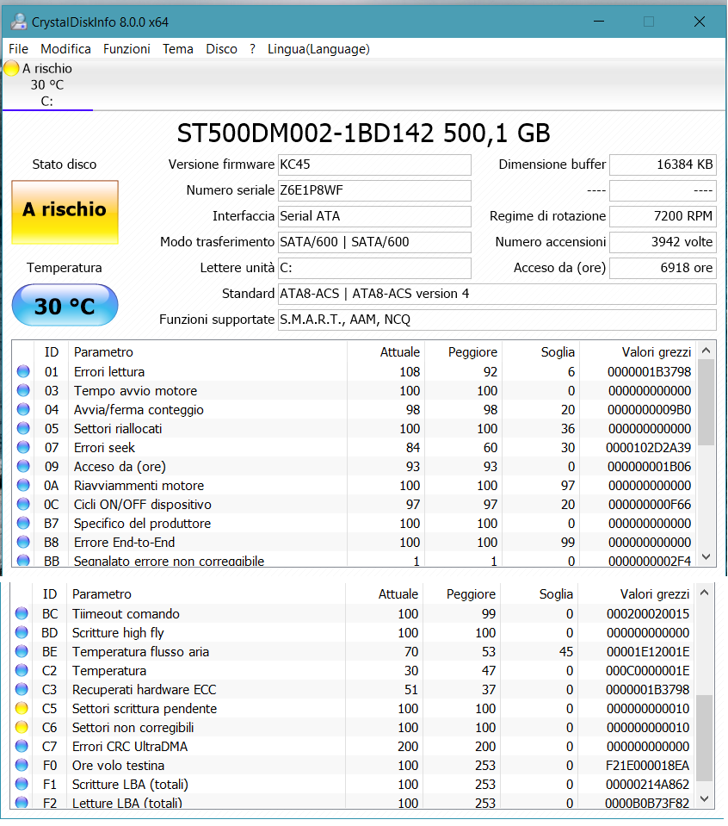This screenshot has height=826, width=728.
Task: Click the blue status icon for 0A Riavviamenti motore
Action: (23, 485)
